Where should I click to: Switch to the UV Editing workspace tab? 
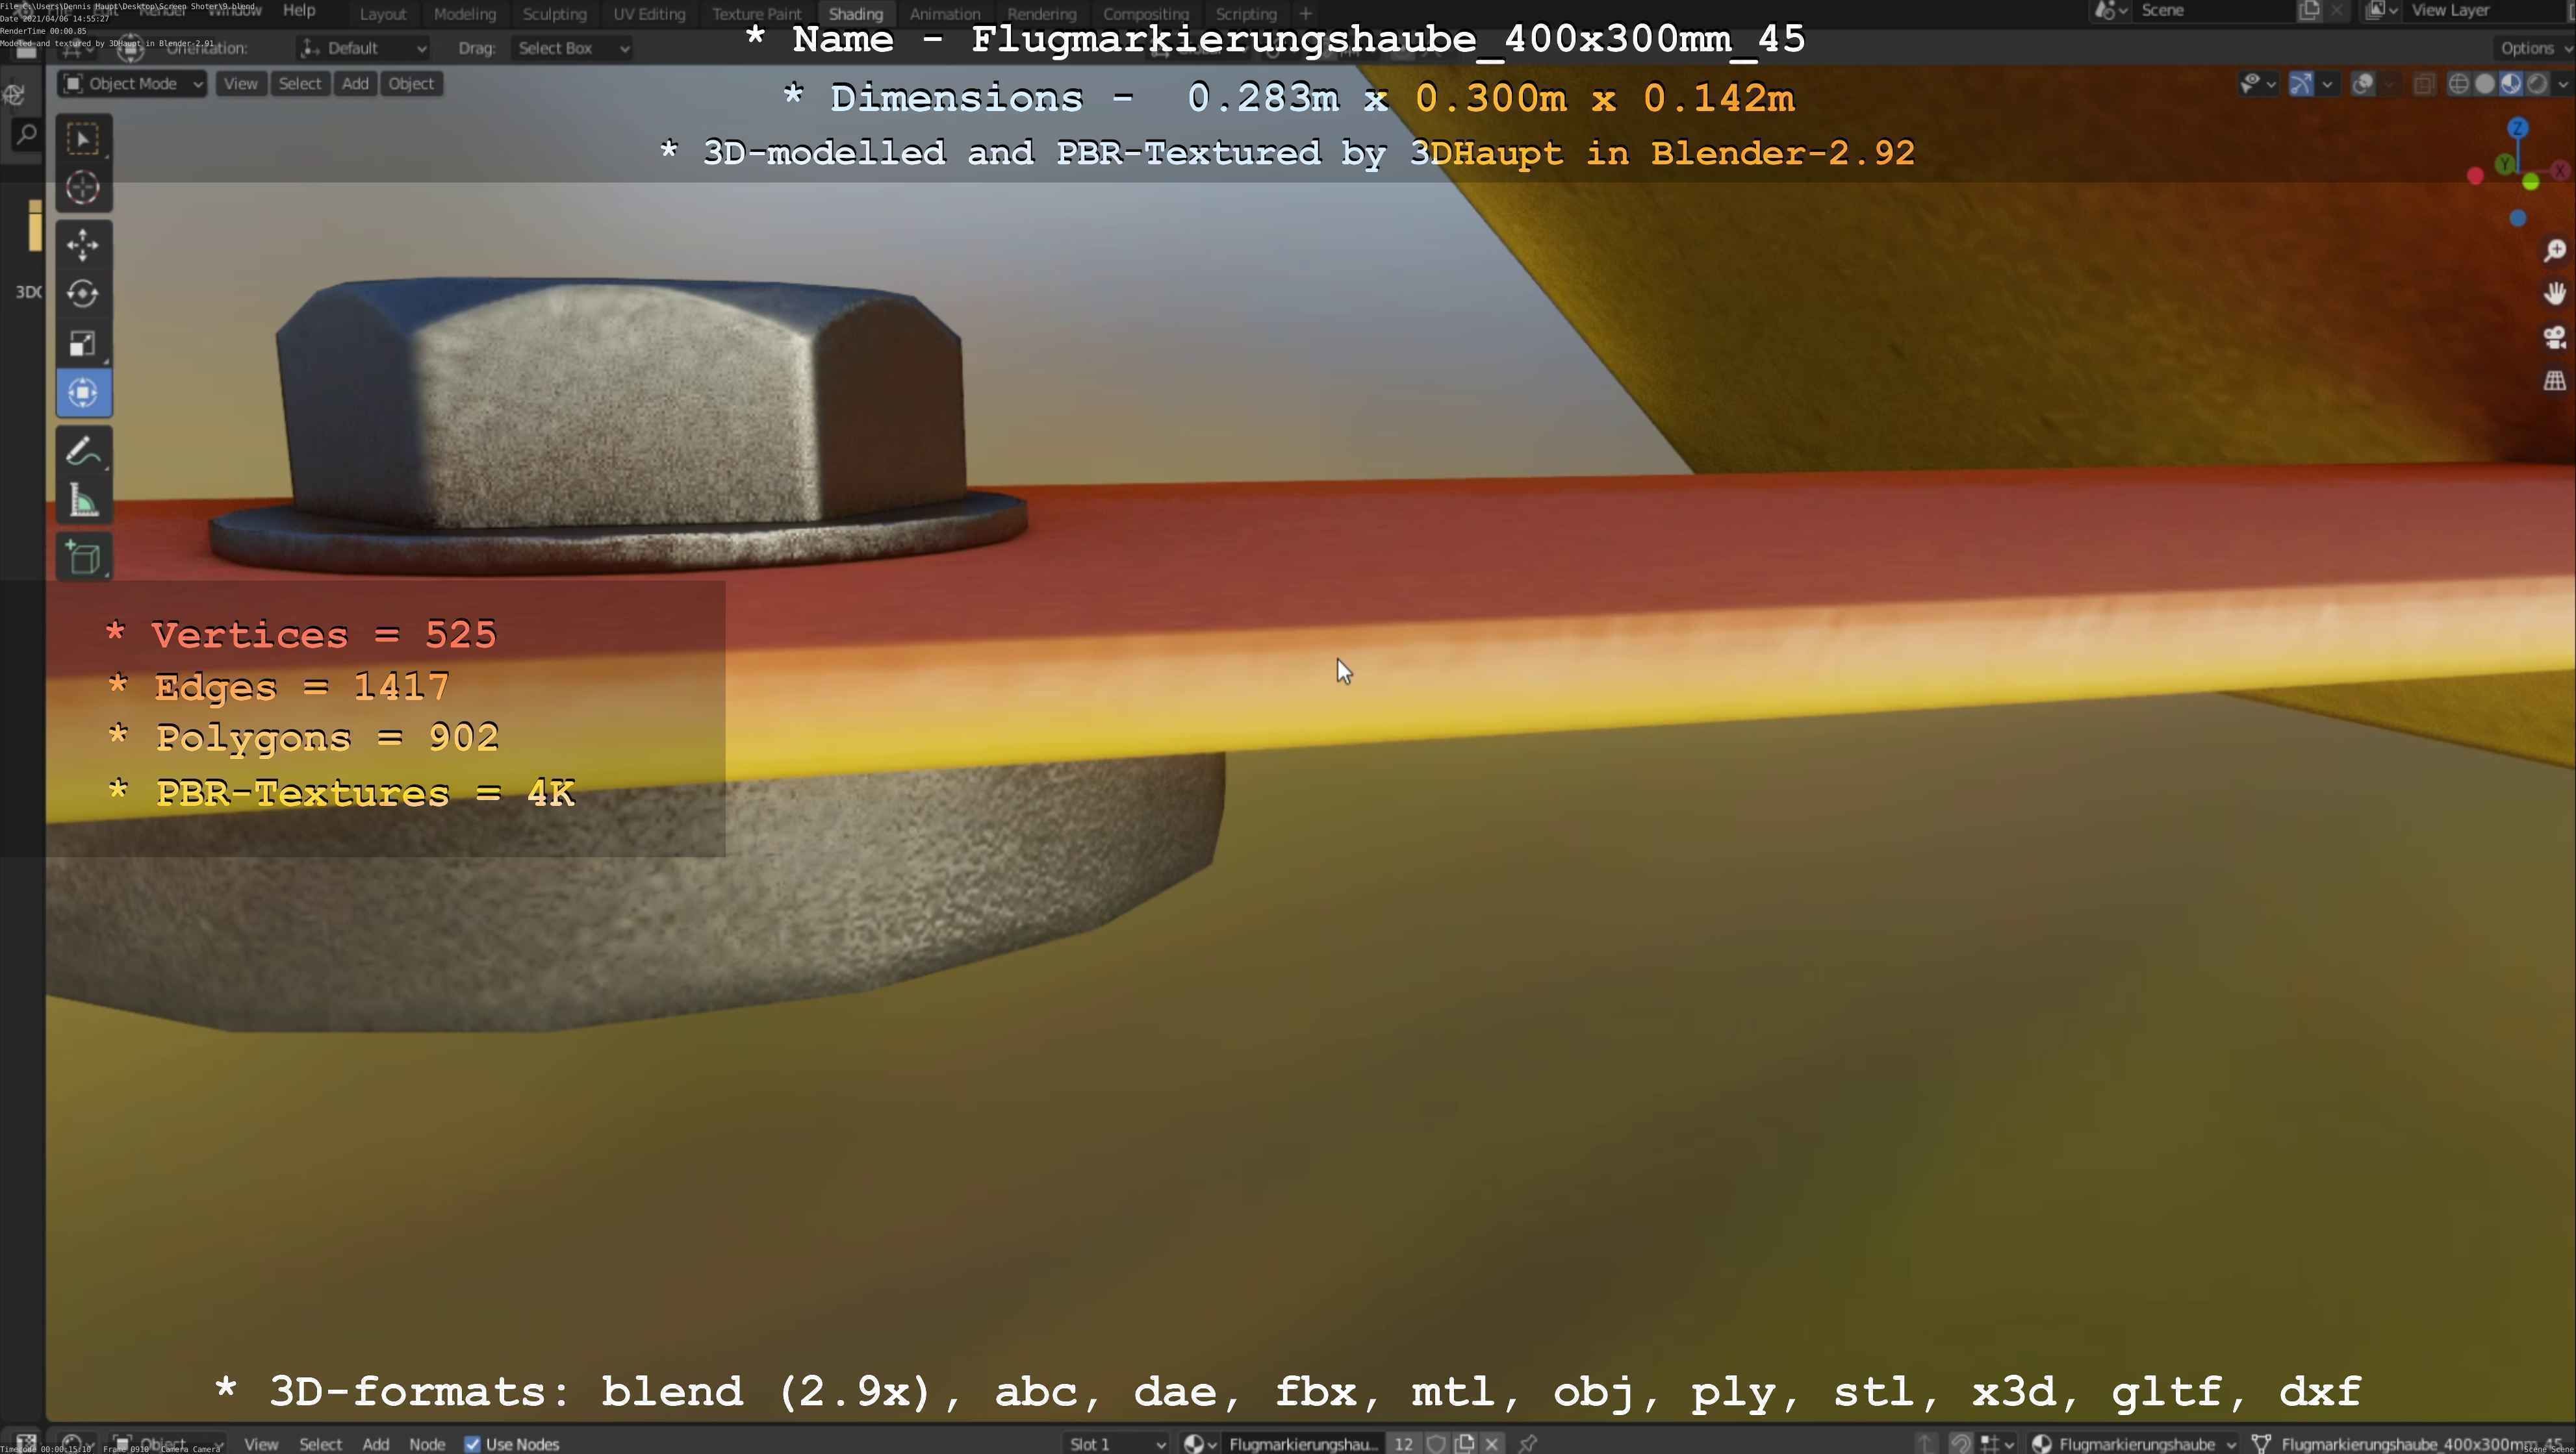650,14
